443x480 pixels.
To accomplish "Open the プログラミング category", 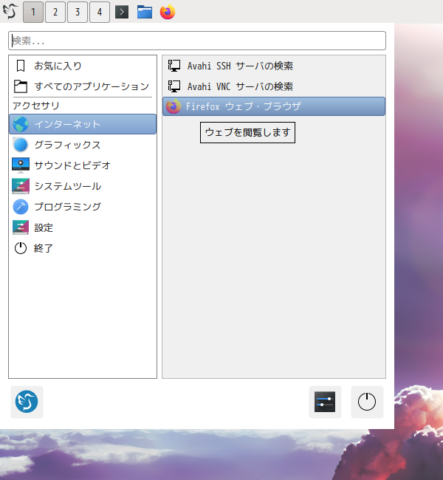I will coord(83,207).
